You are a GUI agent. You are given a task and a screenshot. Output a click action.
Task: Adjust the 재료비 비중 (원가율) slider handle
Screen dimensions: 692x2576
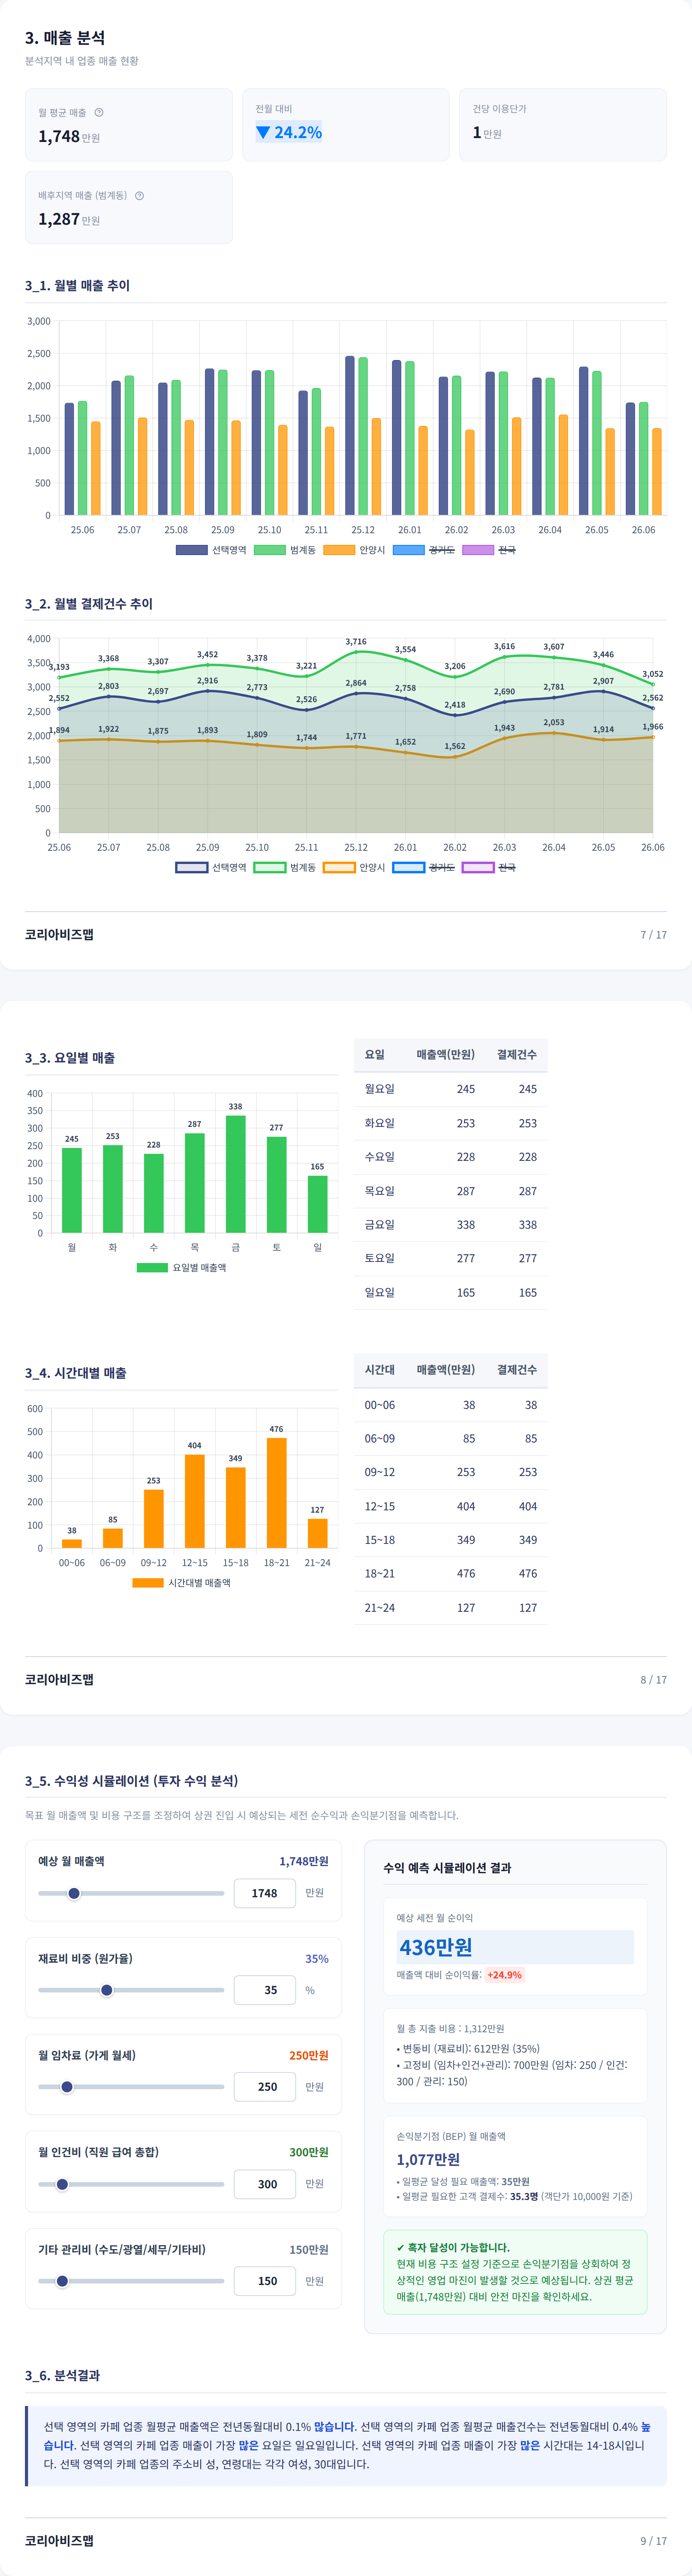[x=107, y=1990]
